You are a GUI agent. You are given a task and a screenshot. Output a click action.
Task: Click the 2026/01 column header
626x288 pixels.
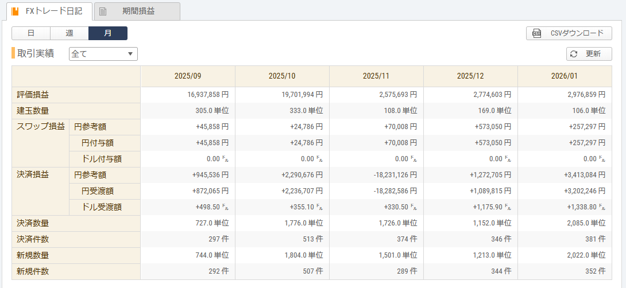565,76
